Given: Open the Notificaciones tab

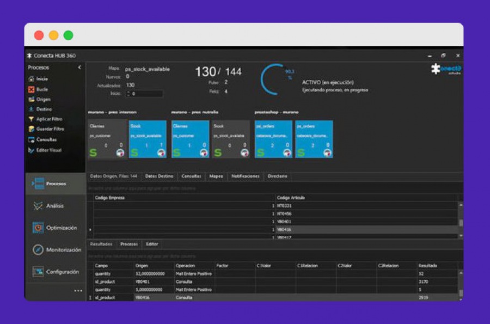Looking at the screenshot, I should [246, 176].
